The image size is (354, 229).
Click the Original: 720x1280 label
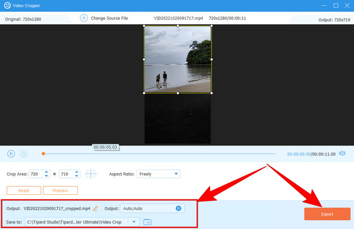tap(23, 19)
